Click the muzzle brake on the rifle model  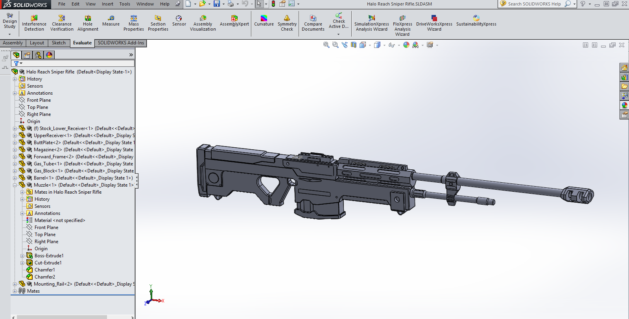point(577,195)
